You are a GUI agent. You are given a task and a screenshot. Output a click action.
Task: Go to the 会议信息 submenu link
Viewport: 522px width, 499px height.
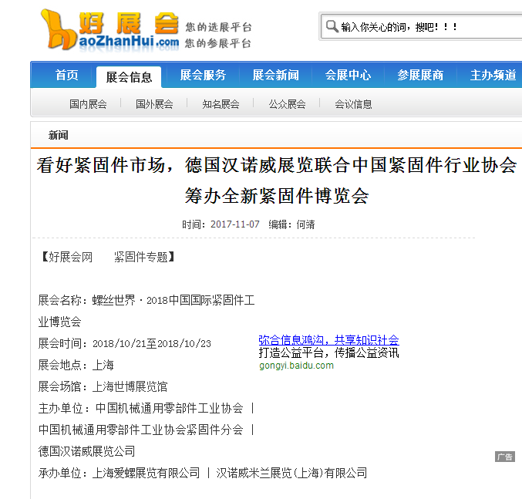point(353,104)
